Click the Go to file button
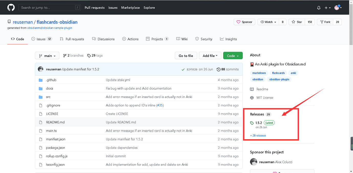The image size is (353, 173). tap(186, 56)
